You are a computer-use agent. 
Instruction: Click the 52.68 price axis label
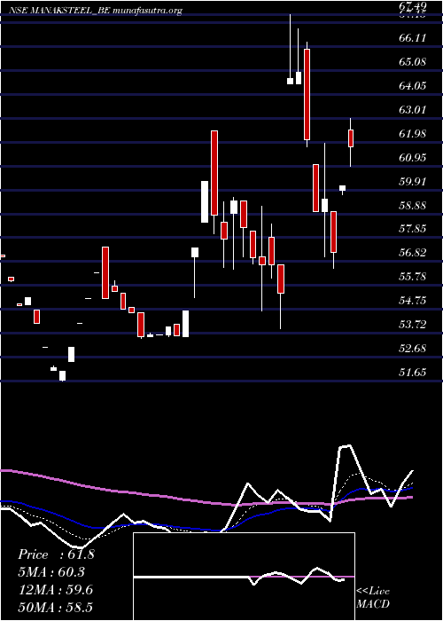[413, 348]
